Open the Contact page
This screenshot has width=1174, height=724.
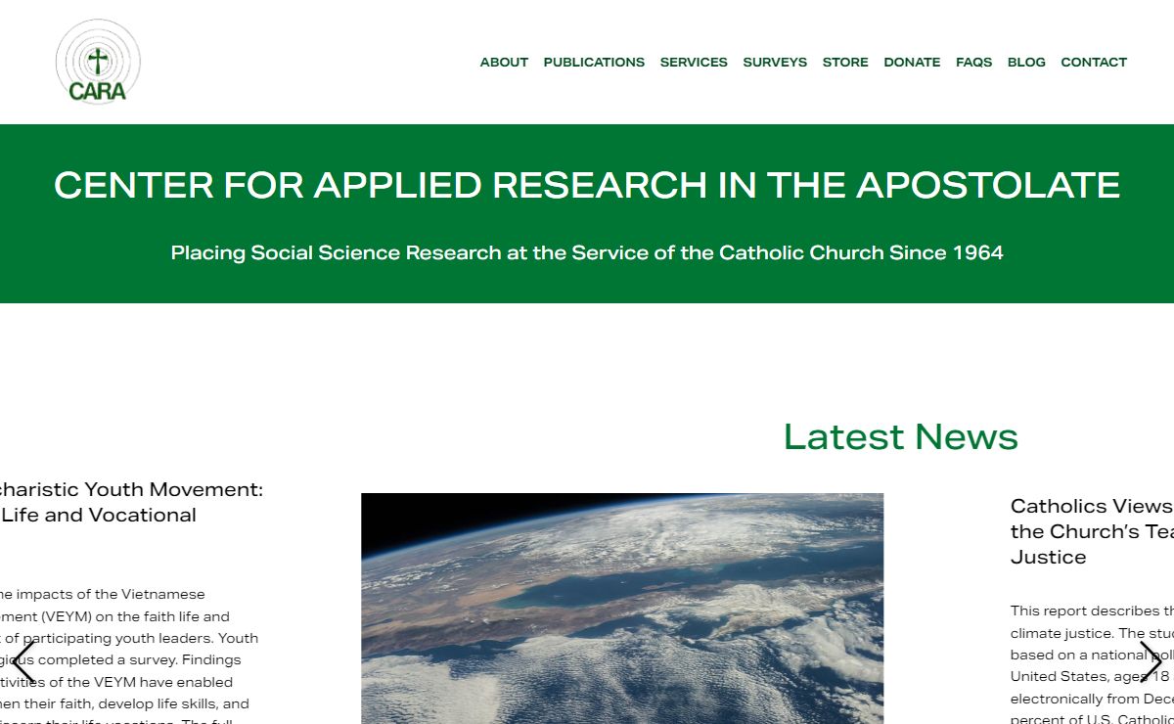point(1094,63)
